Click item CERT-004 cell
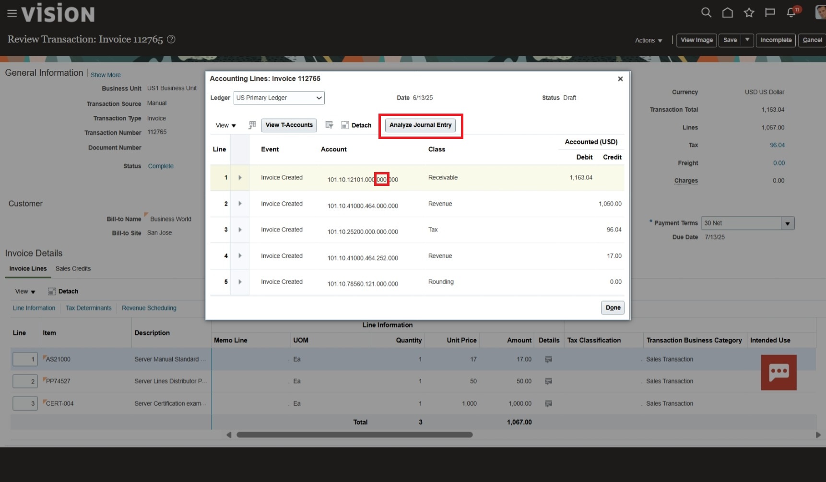The width and height of the screenshot is (826, 482). [59, 403]
